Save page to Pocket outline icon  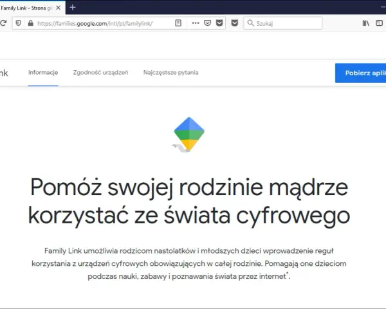point(208,23)
